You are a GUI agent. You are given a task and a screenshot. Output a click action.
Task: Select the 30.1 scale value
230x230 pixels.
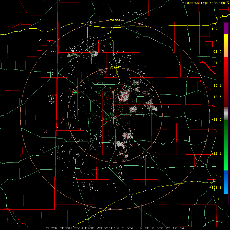tap(217, 86)
